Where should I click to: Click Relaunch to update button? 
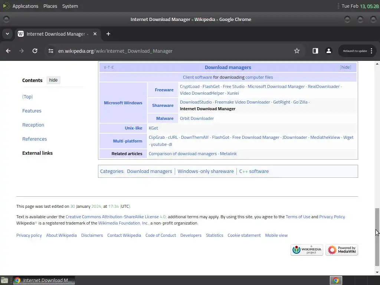(x=355, y=51)
